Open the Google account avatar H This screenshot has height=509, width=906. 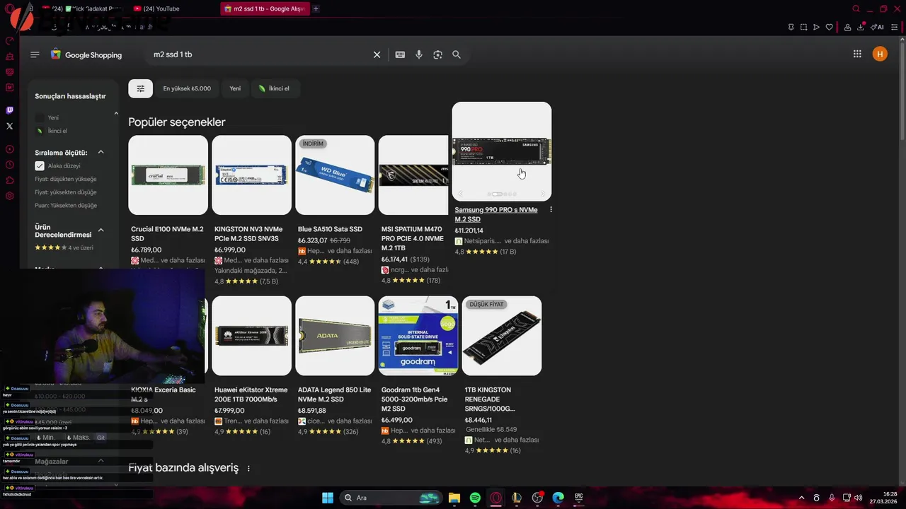(880, 54)
